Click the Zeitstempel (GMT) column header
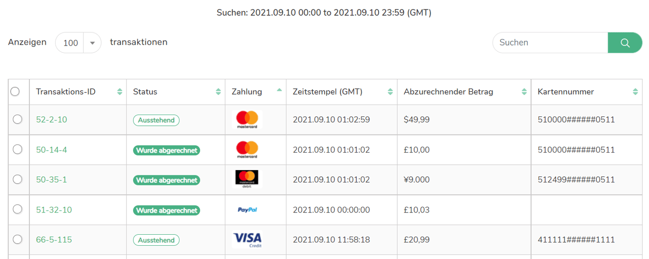This screenshot has height=259, width=649. 327,92
